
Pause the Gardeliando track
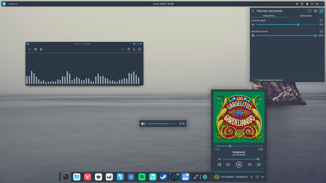239,164
